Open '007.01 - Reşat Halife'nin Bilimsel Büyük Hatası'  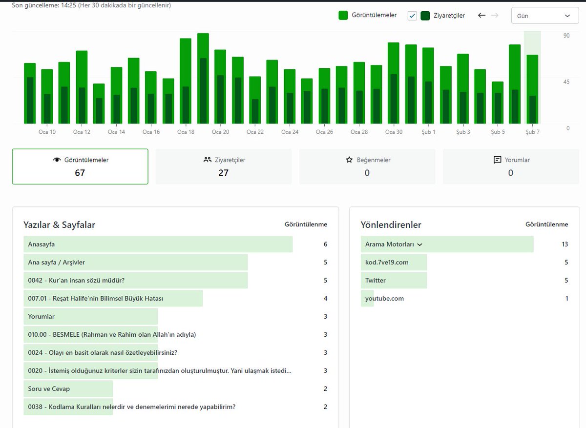[x=175, y=299]
